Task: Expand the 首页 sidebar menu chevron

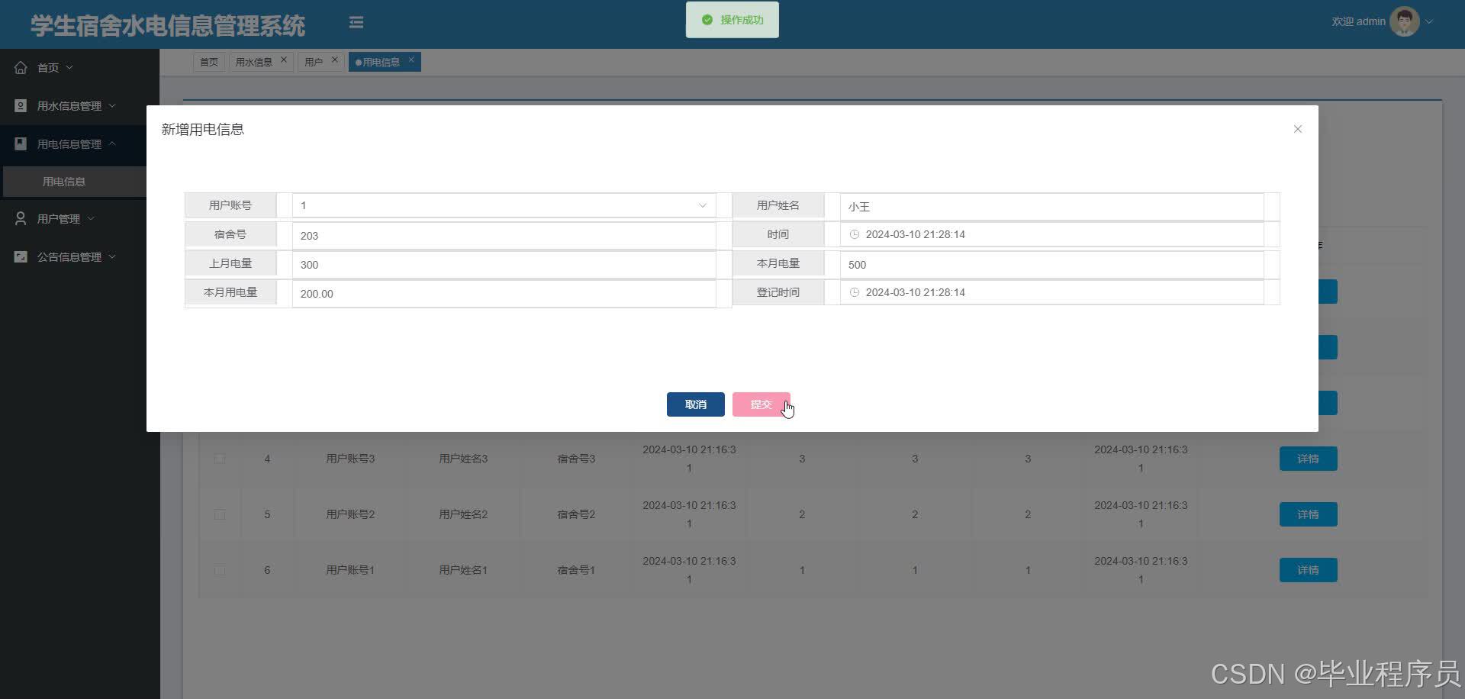Action: (x=69, y=68)
